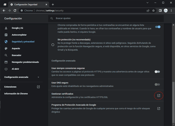This screenshot has width=175, height=126.
Task: Click the clipboard icon beside Autocompletar
Action: (x=6, y=35)
